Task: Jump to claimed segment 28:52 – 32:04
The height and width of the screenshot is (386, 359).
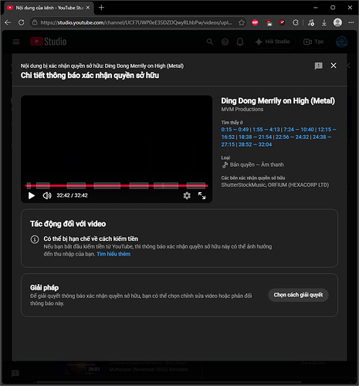Action: coord(255,144)
